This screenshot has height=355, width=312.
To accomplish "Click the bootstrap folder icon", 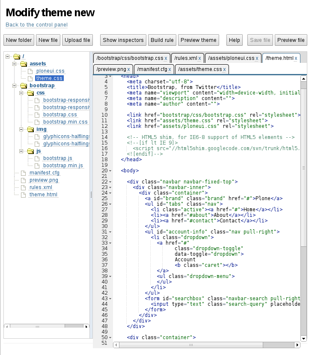I will (24, 86).
